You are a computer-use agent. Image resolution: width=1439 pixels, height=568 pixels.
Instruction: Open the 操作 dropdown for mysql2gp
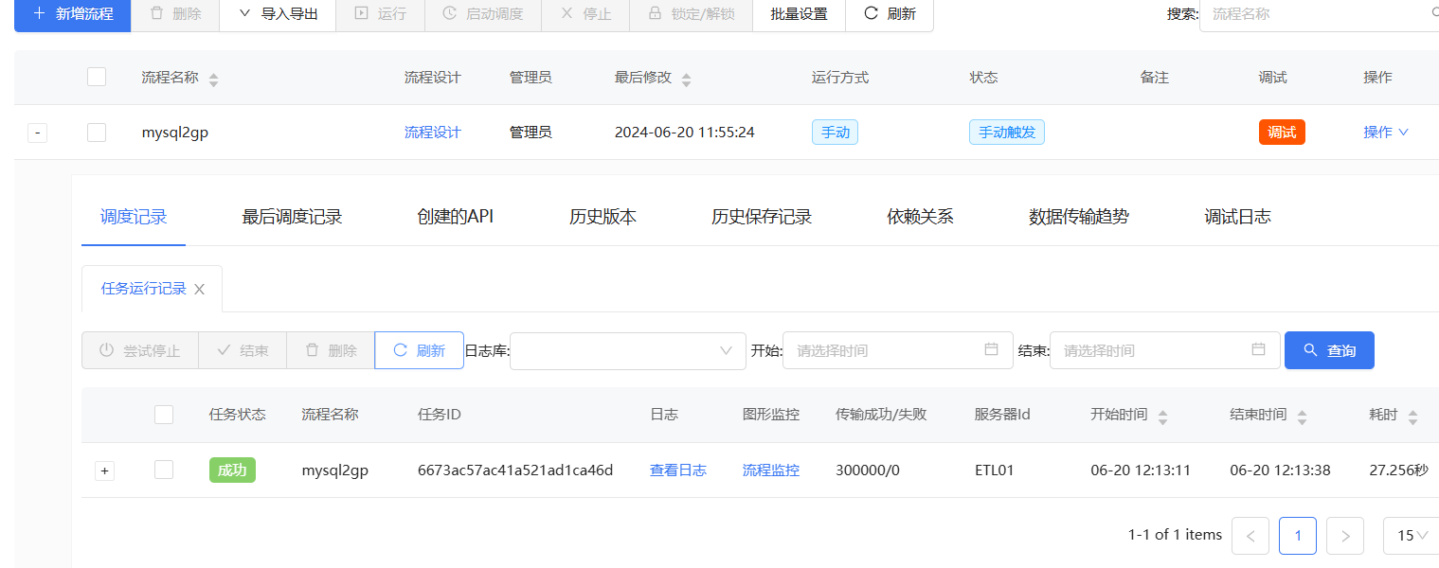click(1386, 133)
